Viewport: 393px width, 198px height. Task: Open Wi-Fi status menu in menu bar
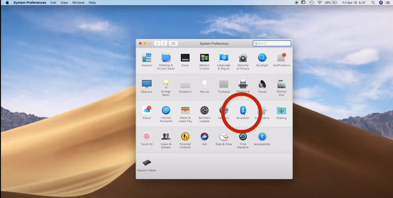(320, 3)
